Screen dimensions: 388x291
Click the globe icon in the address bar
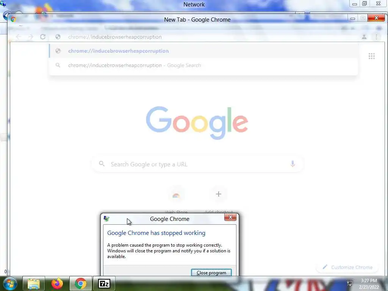click(x=58, y=37)
